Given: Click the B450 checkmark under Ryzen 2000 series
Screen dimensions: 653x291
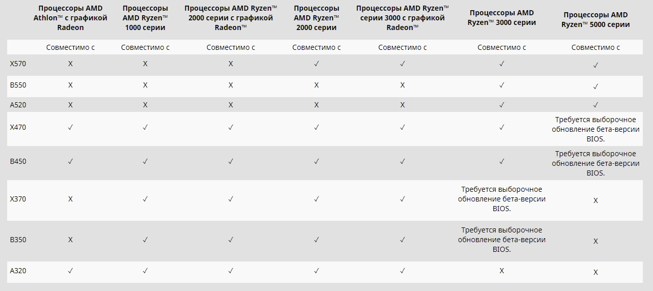Looking at the screenshot, I should (x=316, y=161).
